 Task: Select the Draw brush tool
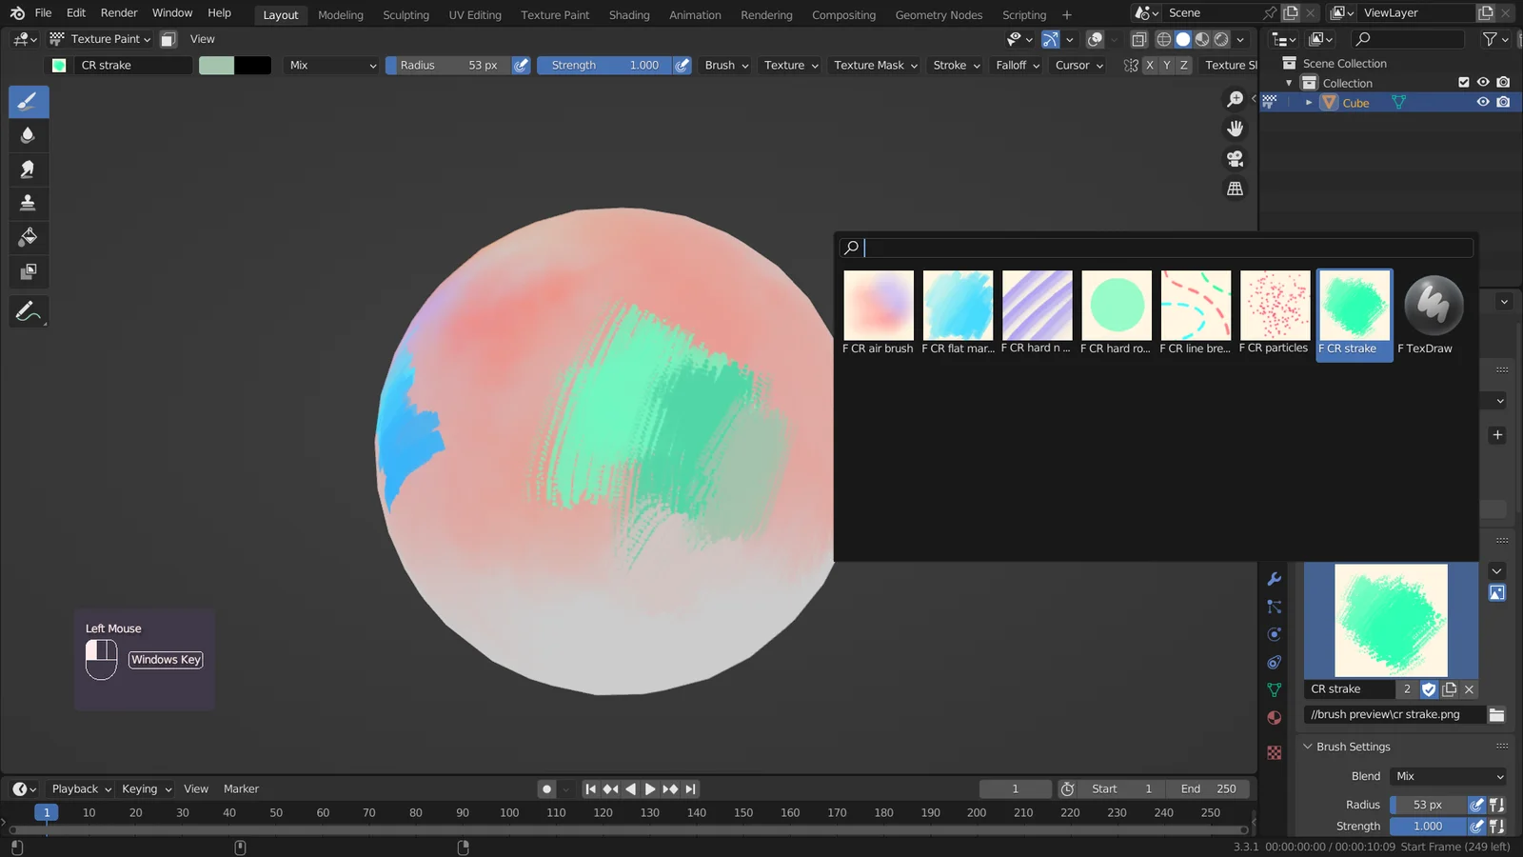(x=28, y=102)
